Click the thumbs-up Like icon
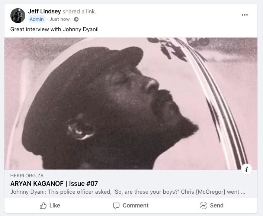 [x=43, y=206]
